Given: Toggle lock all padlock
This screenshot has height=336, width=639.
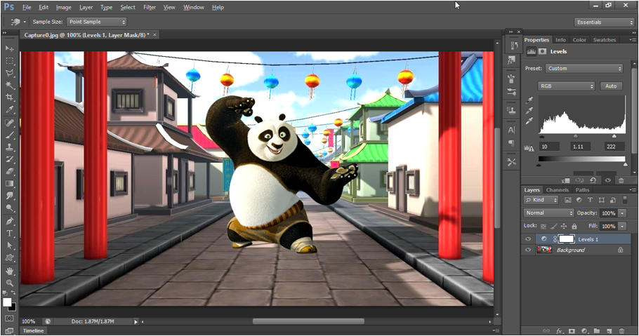Looking at the screenshot, I should click(574, 226).
